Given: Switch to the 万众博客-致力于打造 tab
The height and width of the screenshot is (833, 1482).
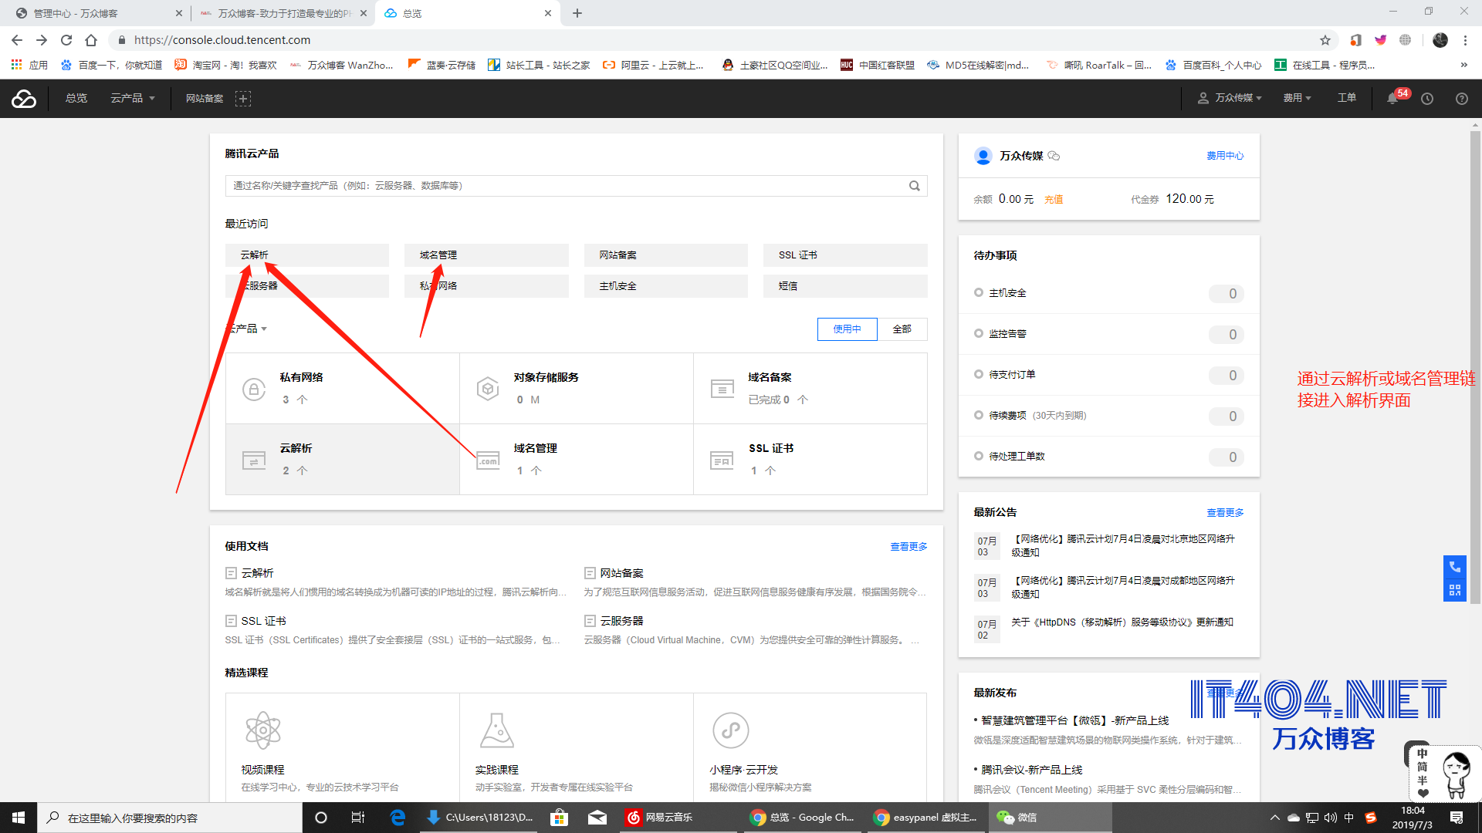Looking at the screenshot, I should click(283, 13).
